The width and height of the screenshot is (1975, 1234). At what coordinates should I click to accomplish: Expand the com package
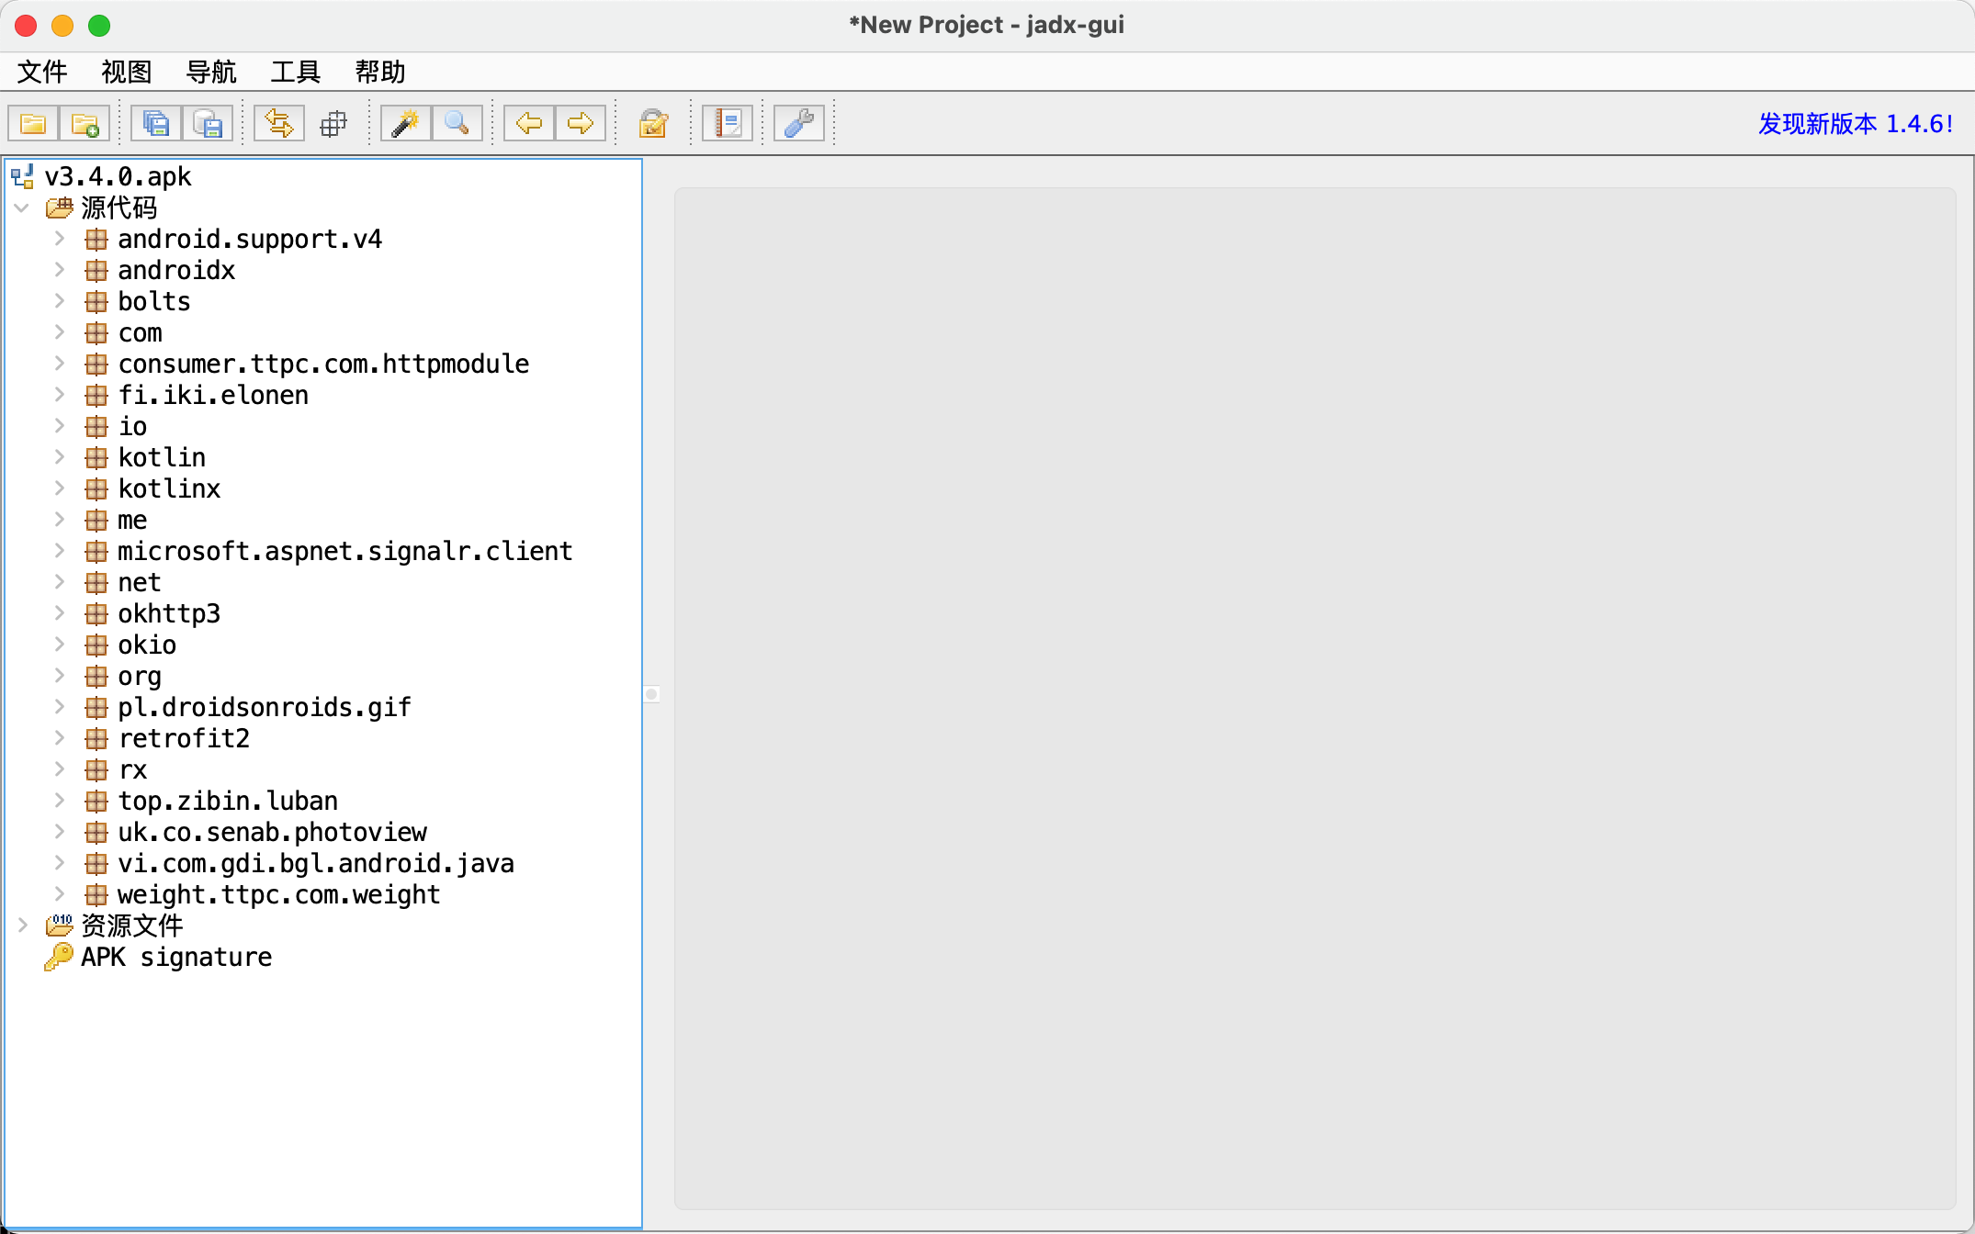click(59, 333)
